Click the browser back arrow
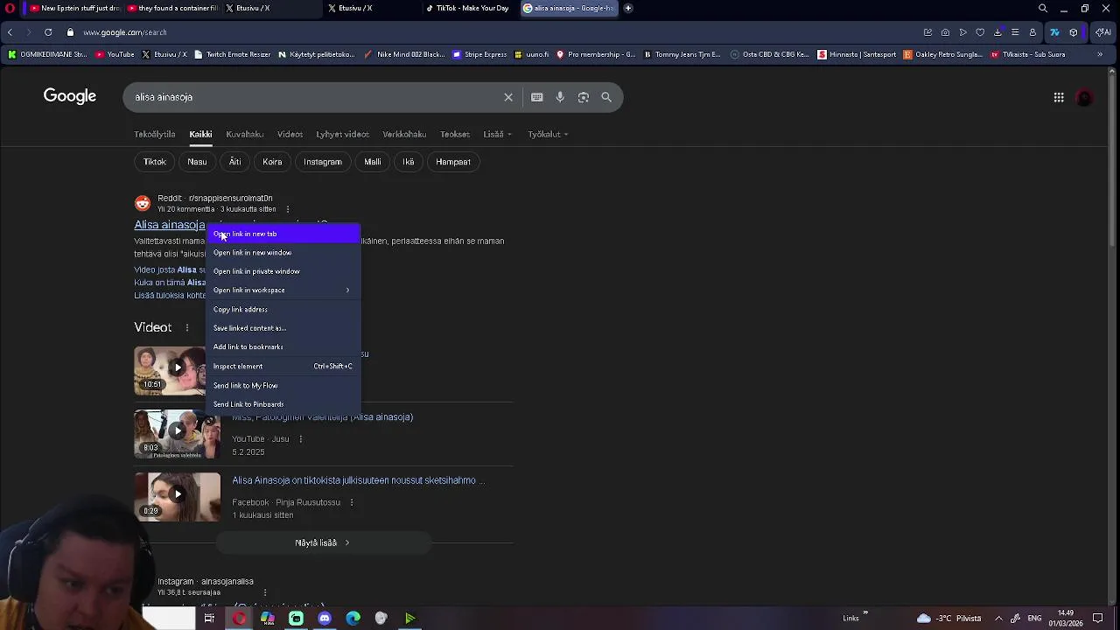The image size is (1120, 630). coord(10,32)
